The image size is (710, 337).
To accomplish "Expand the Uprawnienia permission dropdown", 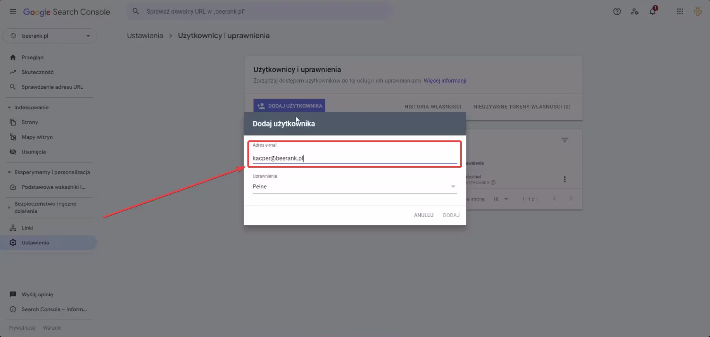I will (x=354, y=187).
